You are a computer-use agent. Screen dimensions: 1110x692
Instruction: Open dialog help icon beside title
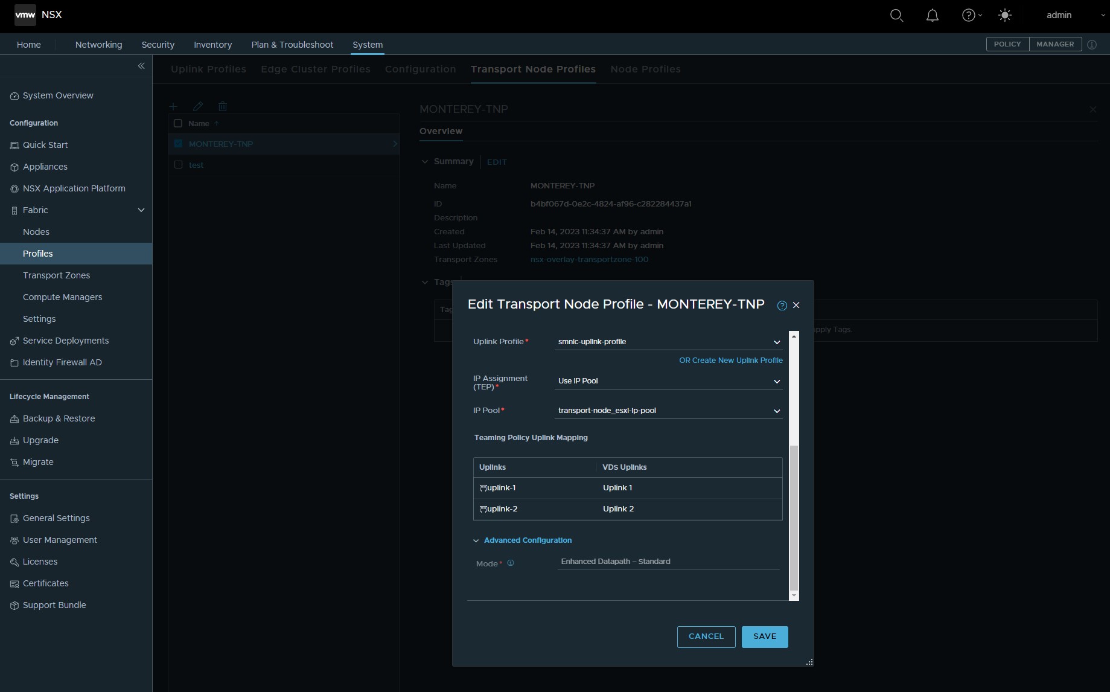pos(782,306)
